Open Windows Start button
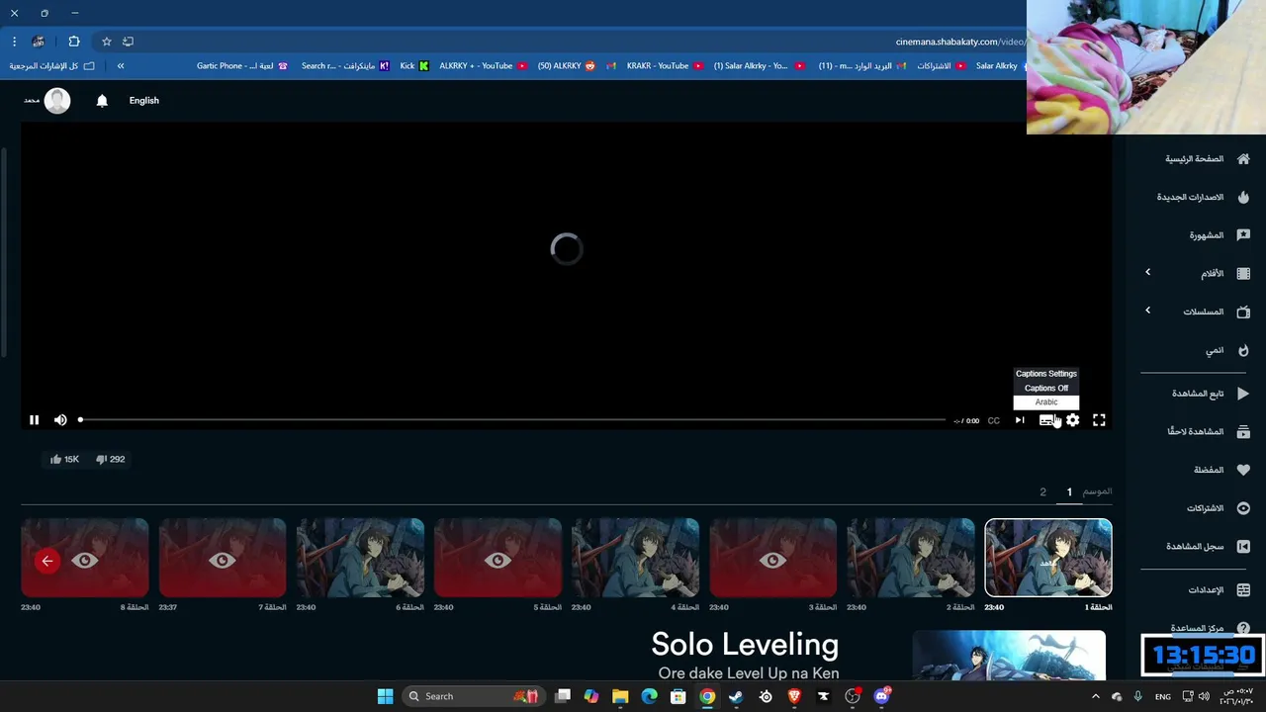 pos(385,696)
